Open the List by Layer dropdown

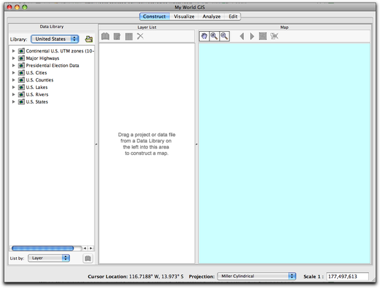tap(49, 258)
